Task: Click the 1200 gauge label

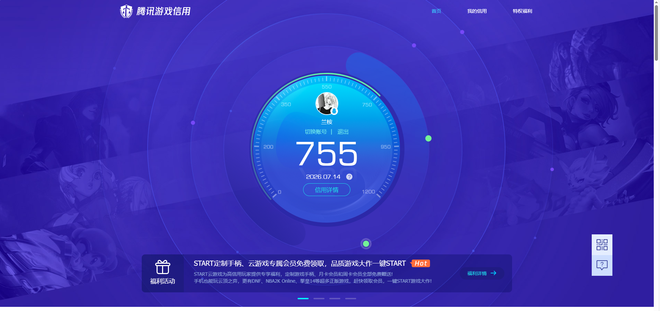Action: 368,192
